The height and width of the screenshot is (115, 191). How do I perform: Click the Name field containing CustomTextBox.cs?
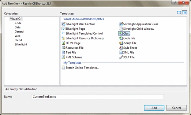point(97,97)
